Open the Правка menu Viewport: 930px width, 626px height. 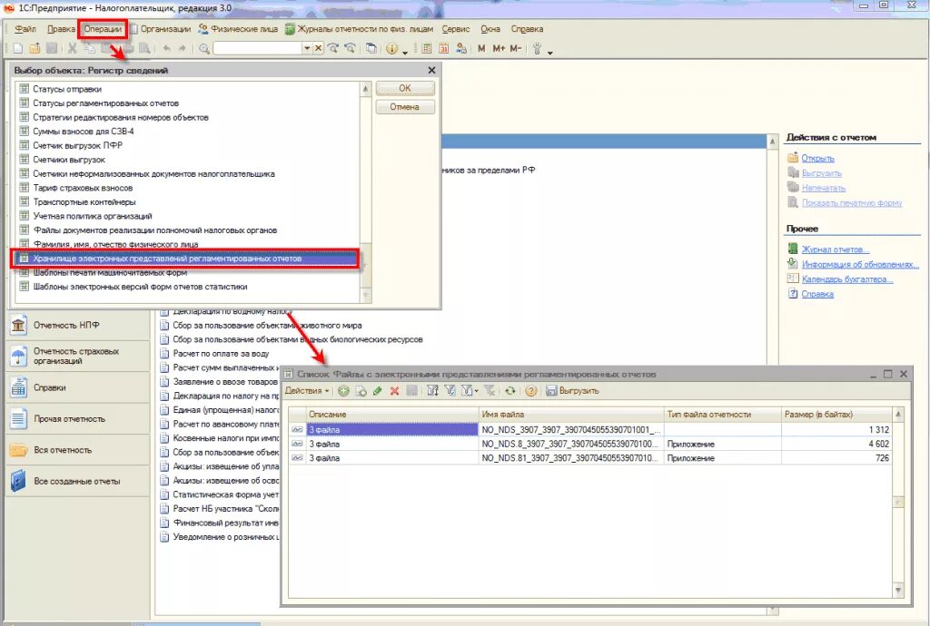click(61, 29)
